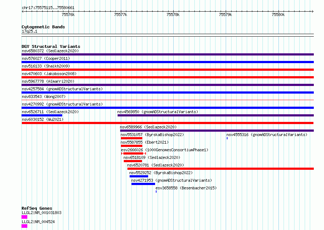
Task: Select the purple bar under nsv6589966
Action: pyautogui.click(x=217, y=131)
